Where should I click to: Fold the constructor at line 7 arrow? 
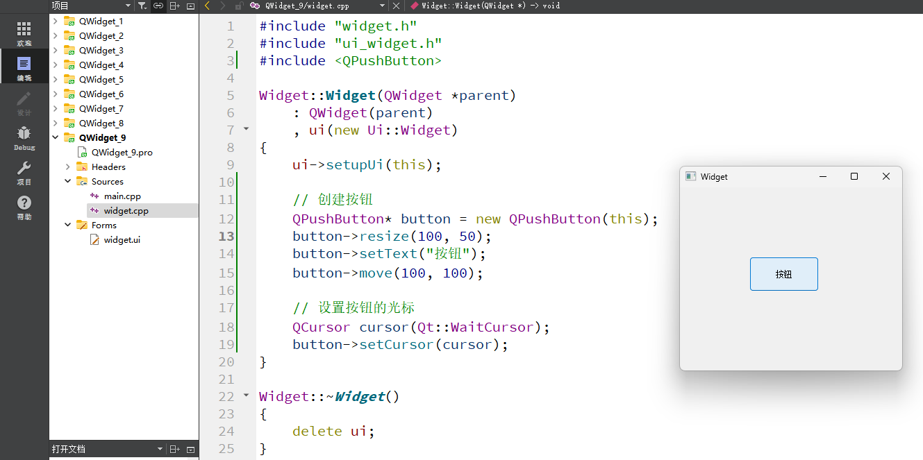point(246,128)
